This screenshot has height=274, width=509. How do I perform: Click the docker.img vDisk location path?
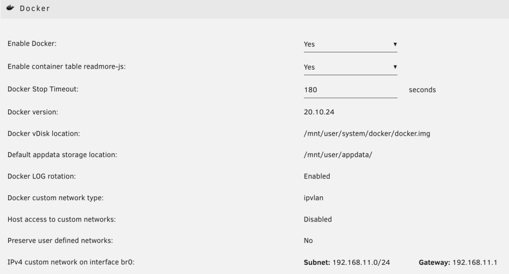click(367, 134)
